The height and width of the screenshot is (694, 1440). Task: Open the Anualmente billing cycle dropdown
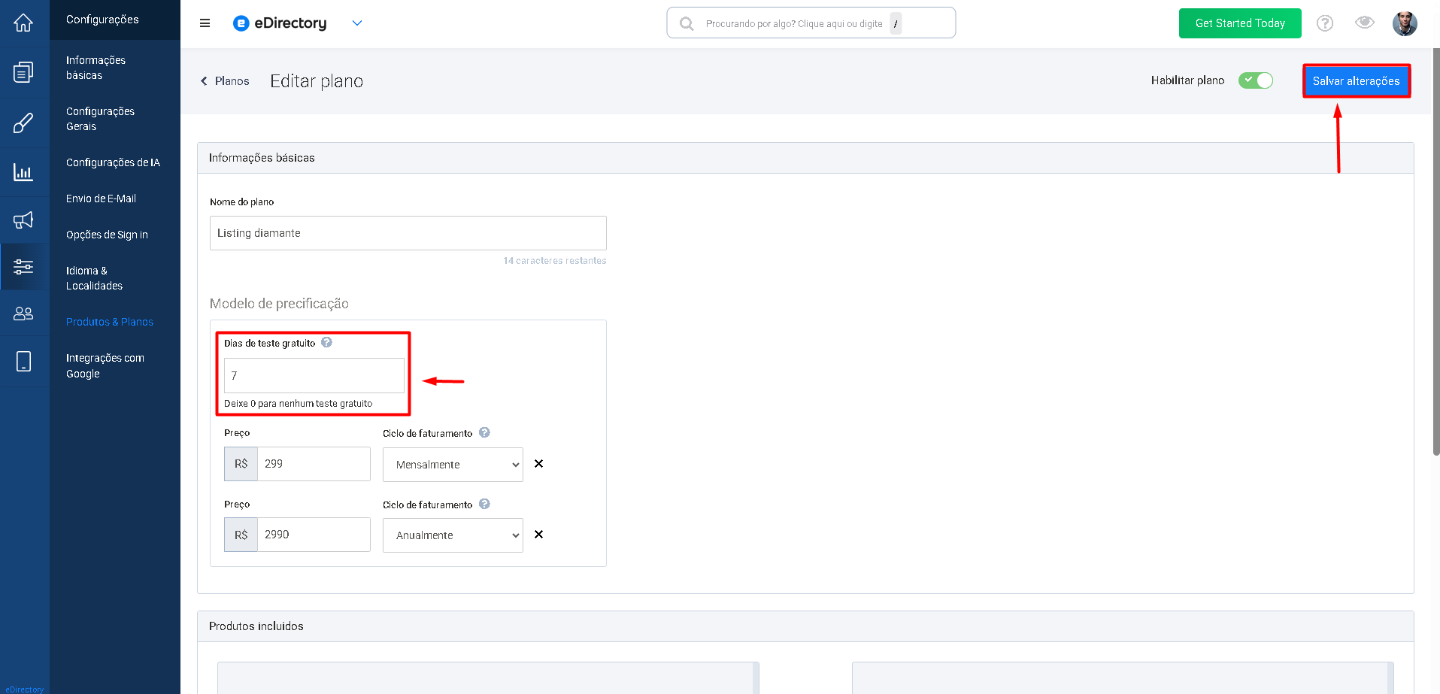pos(453,535)
